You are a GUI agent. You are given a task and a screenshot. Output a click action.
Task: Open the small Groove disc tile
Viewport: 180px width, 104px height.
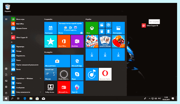click(108, 25)
